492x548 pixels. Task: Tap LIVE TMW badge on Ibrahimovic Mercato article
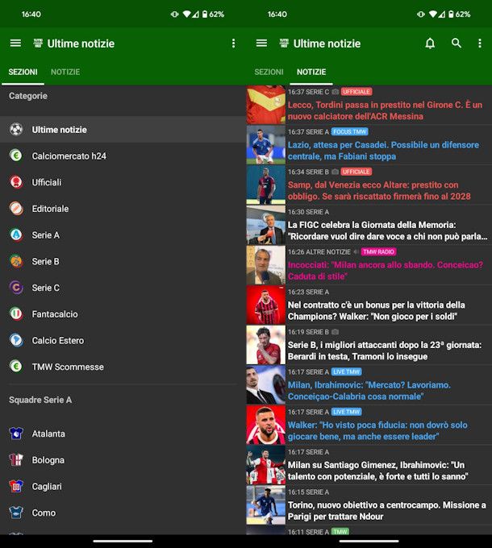pyautogui.click(x=346, y=372)
